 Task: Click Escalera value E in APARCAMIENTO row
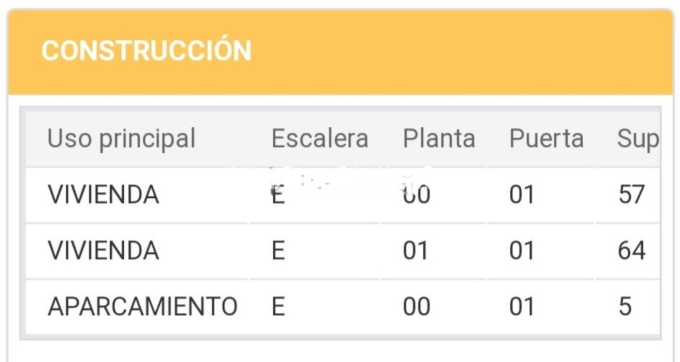278,306
